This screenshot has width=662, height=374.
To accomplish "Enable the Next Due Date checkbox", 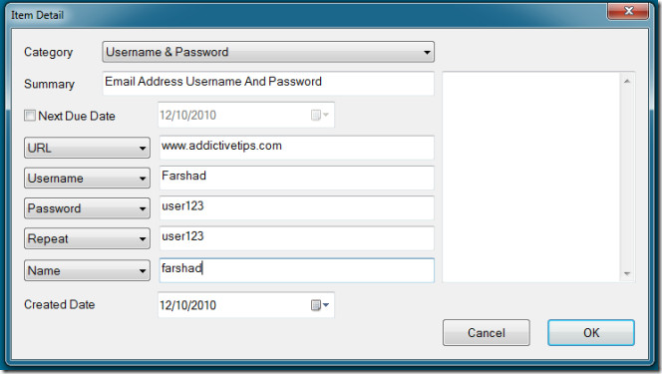I will coord(30,116).
